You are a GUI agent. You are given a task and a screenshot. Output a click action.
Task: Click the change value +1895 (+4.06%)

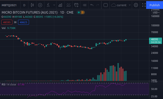54,17
